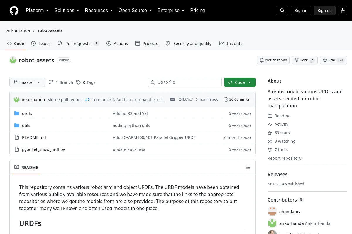Viewport: 352px width, 234px height.
Task: Click the 69 stars link
Action: point(279,133)
